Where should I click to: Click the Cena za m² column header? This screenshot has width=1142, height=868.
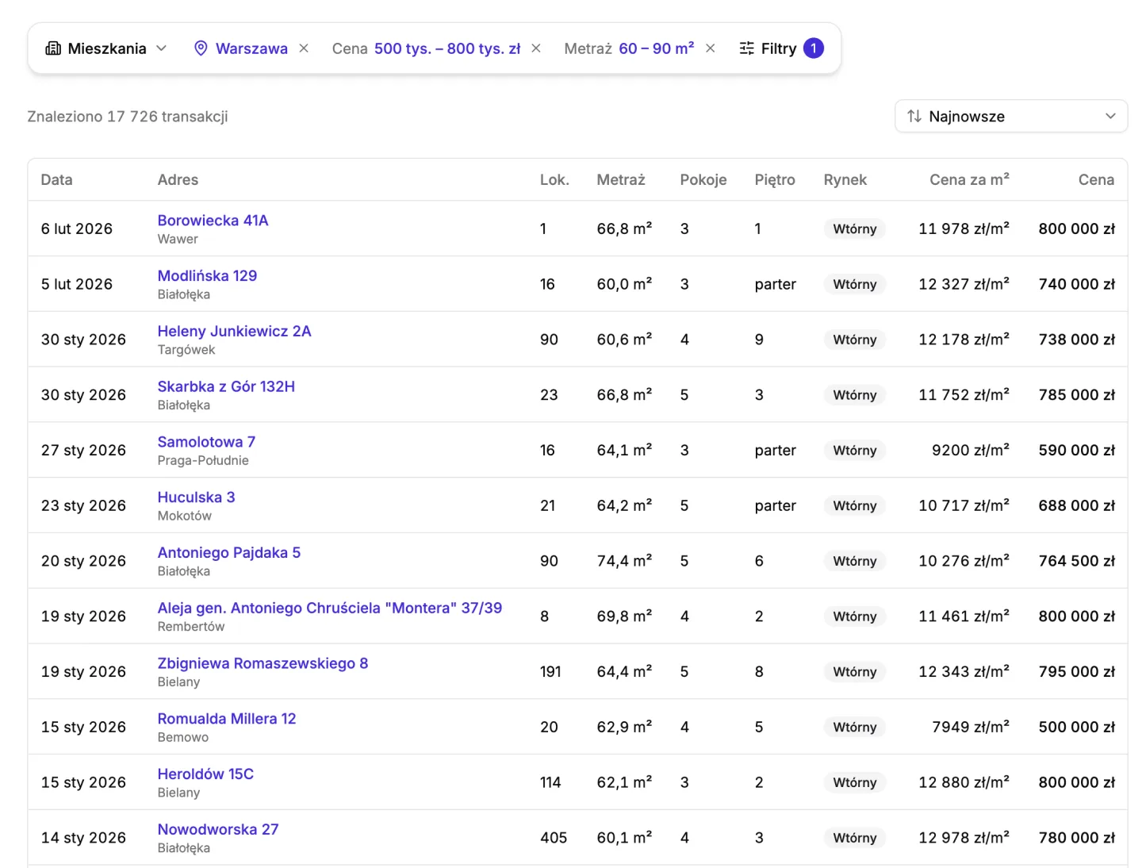969,180
